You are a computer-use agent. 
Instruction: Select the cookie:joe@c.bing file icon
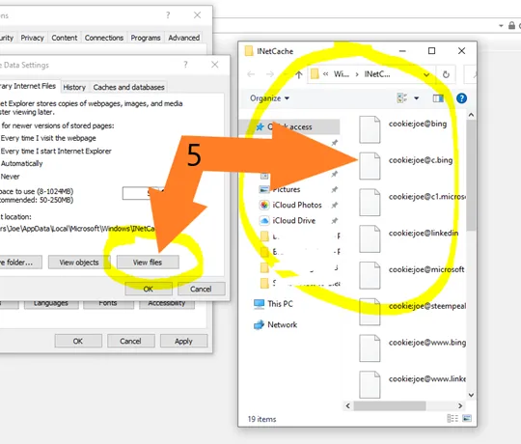coord(370,166)
